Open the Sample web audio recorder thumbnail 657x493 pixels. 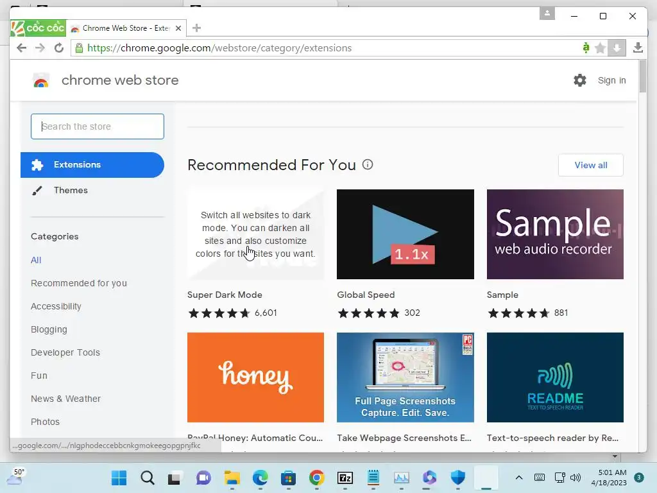coord(555,234)
